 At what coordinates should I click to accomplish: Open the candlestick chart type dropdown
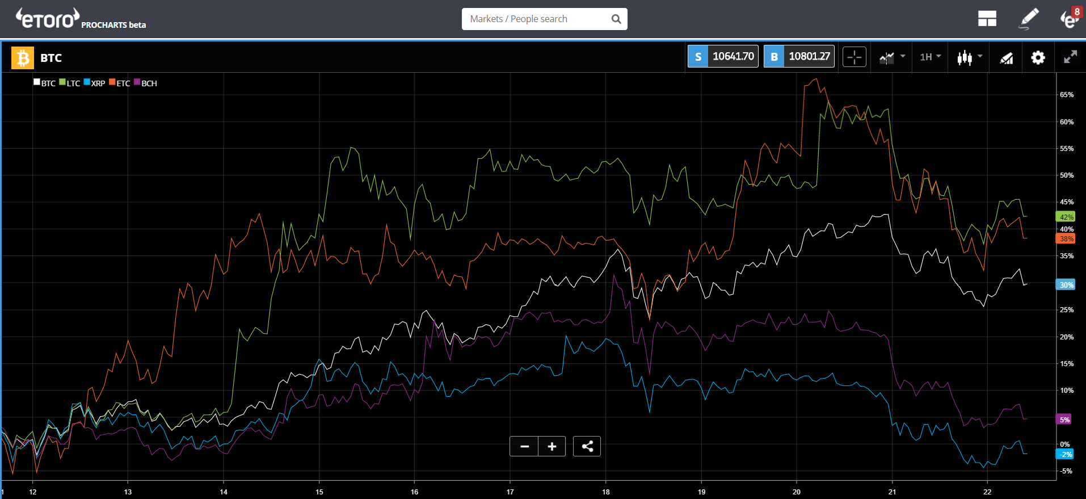(970, 57)
